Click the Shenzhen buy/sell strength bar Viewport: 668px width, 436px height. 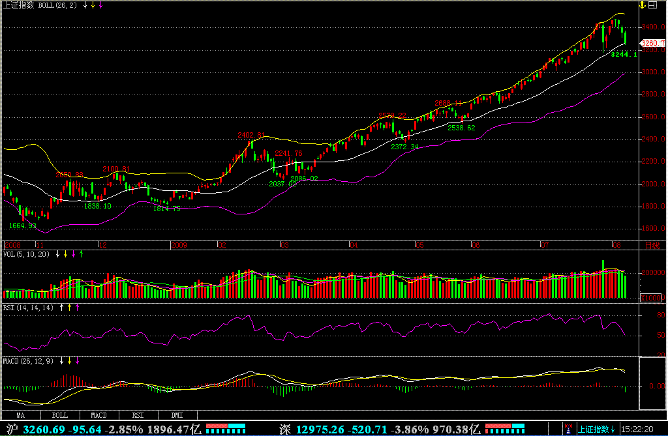tap(505, 429)
